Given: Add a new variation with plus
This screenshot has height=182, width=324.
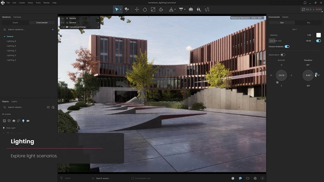Looking at the screenshot, I should pos(53,29).
